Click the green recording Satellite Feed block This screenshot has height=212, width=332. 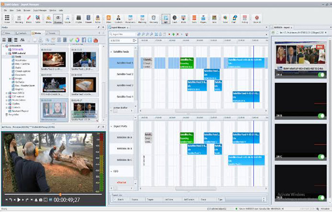click(x=187, y=63)
